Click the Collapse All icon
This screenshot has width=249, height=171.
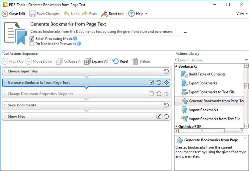tap(59, 61)
